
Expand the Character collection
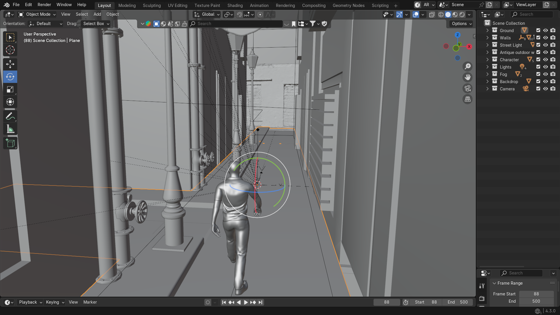coord(487,60)
